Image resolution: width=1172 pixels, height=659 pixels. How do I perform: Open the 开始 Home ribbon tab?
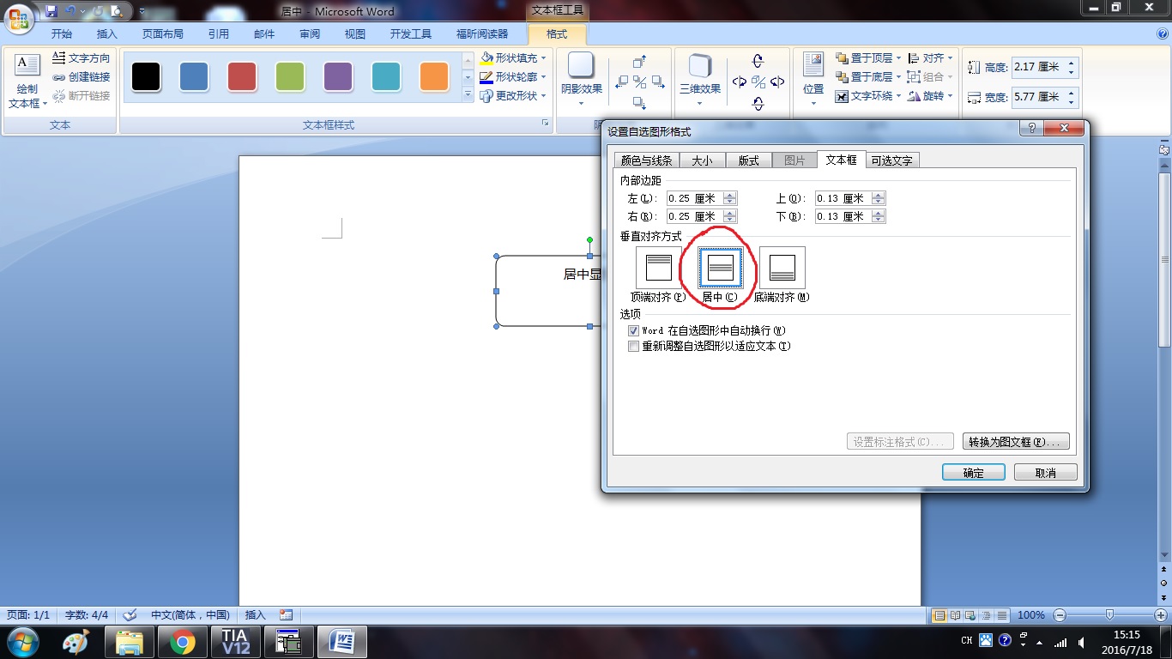62,34
